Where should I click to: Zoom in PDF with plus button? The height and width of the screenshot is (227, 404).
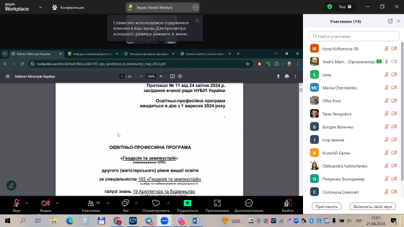tap(161, 76)
